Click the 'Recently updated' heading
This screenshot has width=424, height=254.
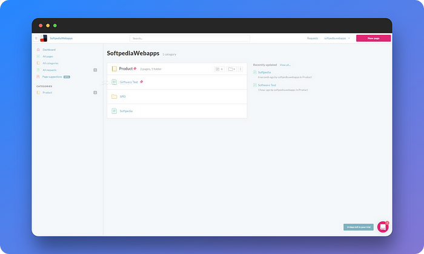pyautogui.click(x=265, y=65)
